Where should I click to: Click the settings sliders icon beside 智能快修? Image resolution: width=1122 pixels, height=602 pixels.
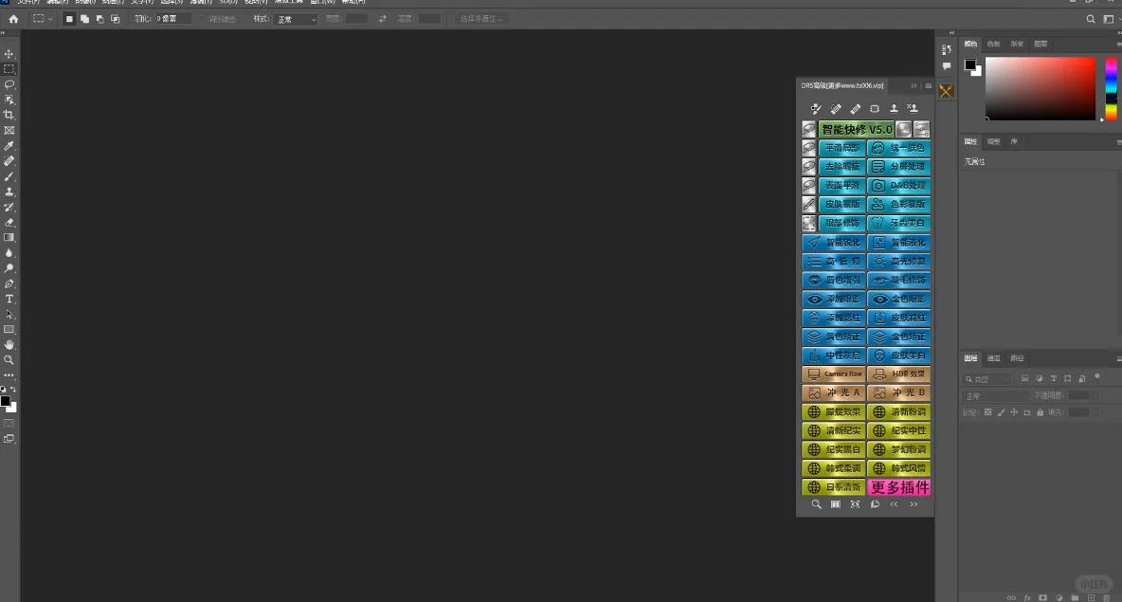pos(921,129)
